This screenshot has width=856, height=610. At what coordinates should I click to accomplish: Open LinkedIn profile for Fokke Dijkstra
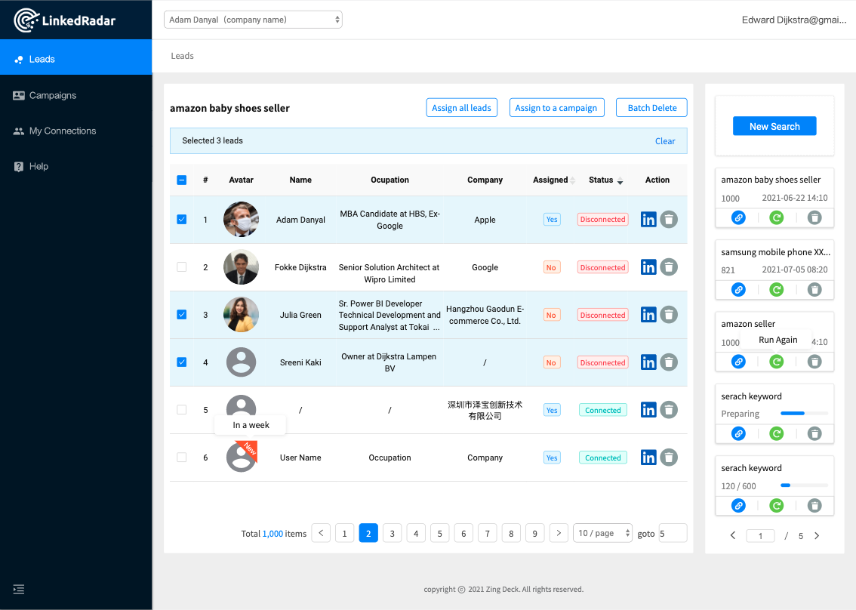tap(648, 267)
